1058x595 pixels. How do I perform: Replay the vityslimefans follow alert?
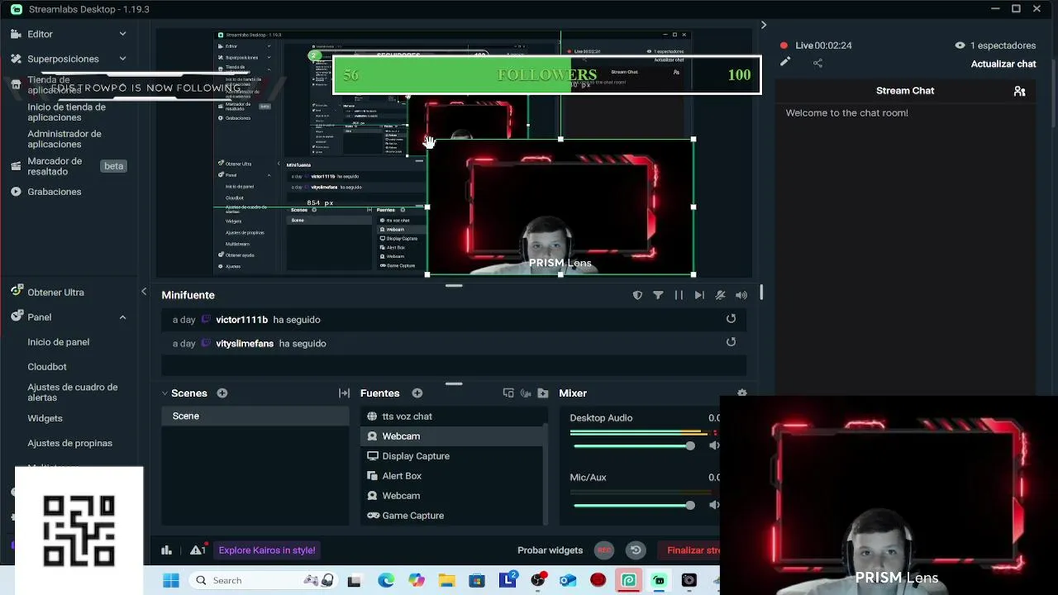click(731, 342)
